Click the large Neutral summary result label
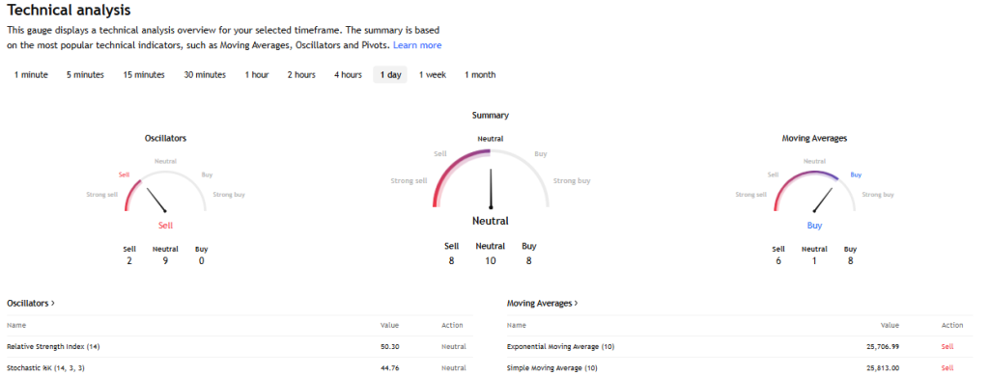The image size is (989, 376). (491, 221)
